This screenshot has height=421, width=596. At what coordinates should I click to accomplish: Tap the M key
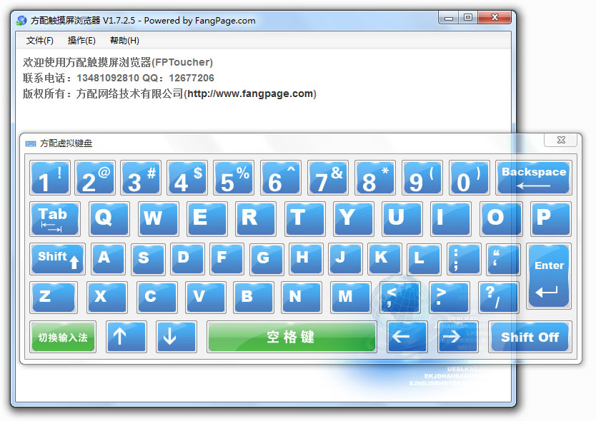click(351, 298)
